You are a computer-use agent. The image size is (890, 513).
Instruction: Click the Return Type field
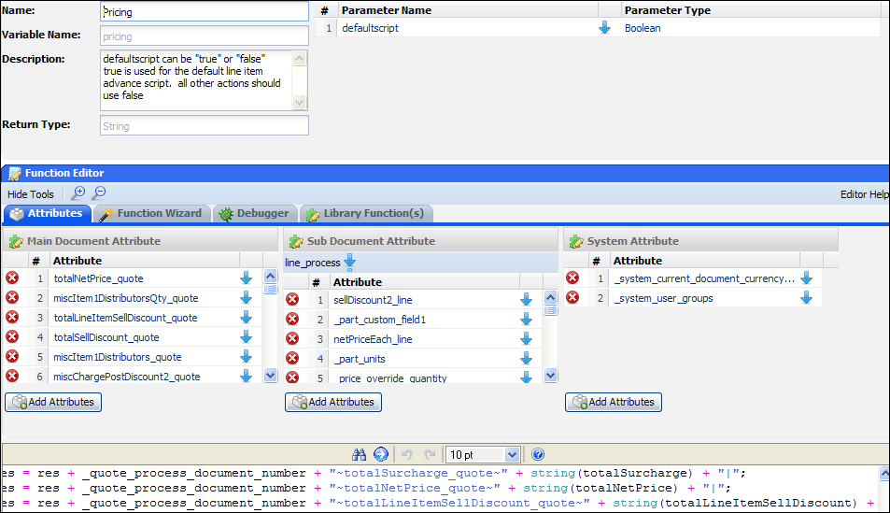(205, 125)
